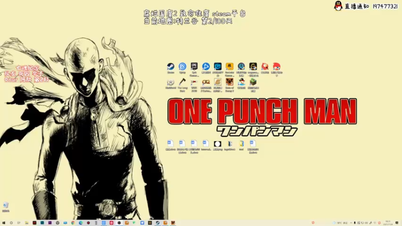Open the black and yellow game shortcut
This screenshot has height=226, width=402.
[x=253, y=69]
